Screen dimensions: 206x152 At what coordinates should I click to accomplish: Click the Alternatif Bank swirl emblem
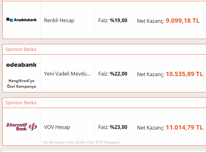tap(33, 127)
